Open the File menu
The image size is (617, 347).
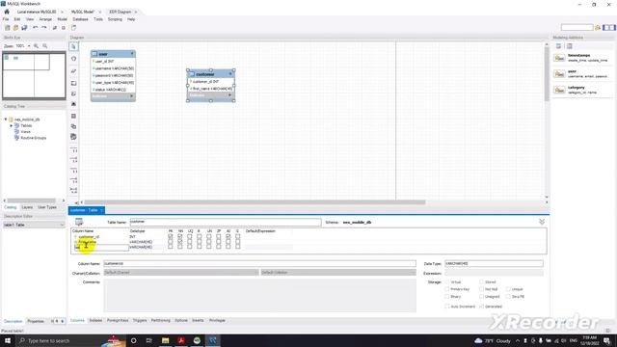click(6, 19)
